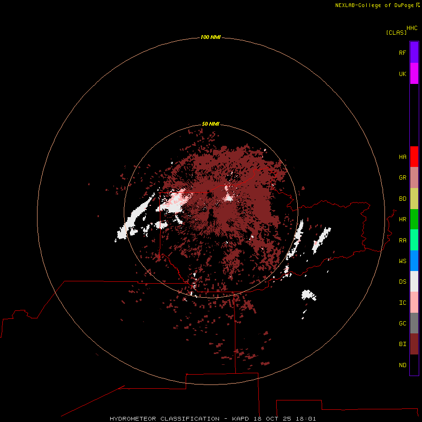Click the blue WS legend swatch
422x422 pixels.
click(414, 261)
